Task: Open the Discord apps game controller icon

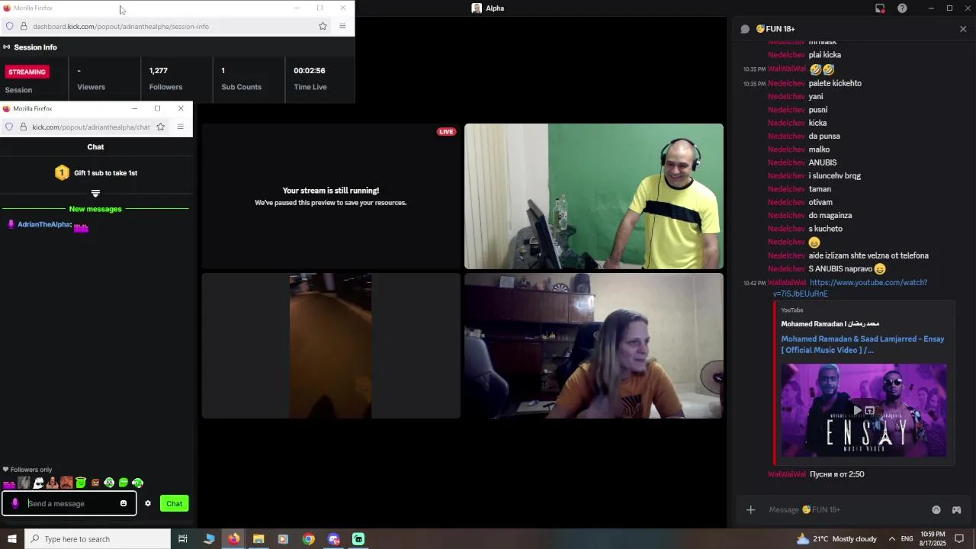Action: pos(956,509)
